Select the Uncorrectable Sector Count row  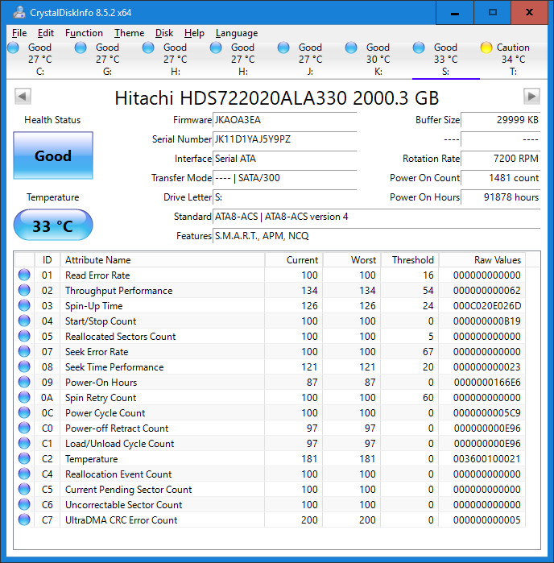(x=270, y=504)
